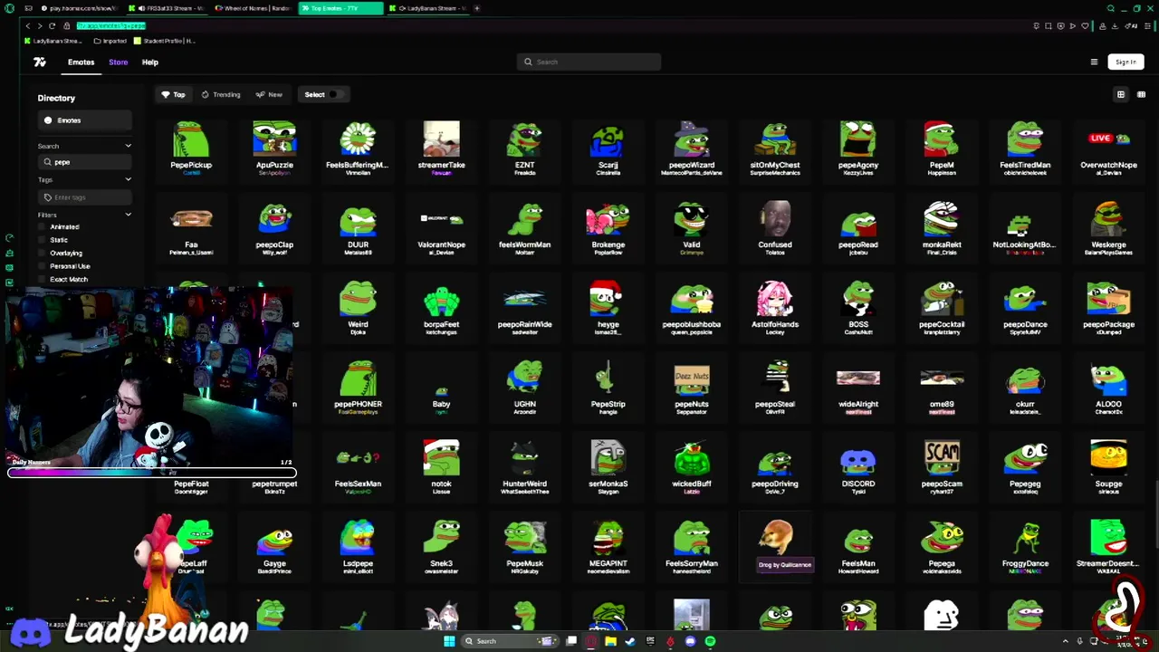1159x652 pixels.
Task: Click the 7TV logo icon
Action: coord(40,62)
